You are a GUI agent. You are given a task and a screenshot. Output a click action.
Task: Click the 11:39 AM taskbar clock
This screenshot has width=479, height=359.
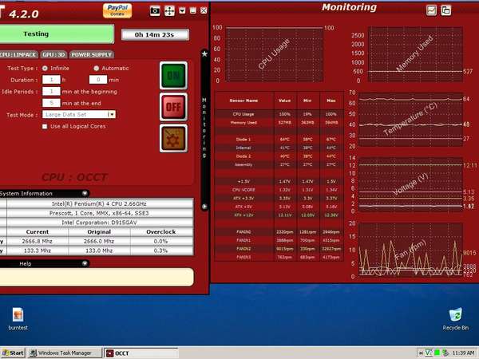(x=463, y=353)
